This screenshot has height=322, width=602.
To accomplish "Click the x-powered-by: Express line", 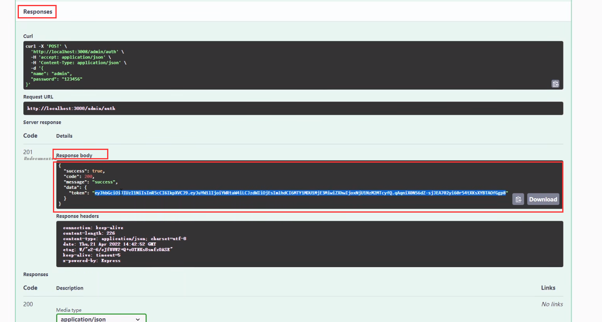I will pos(92,261).
